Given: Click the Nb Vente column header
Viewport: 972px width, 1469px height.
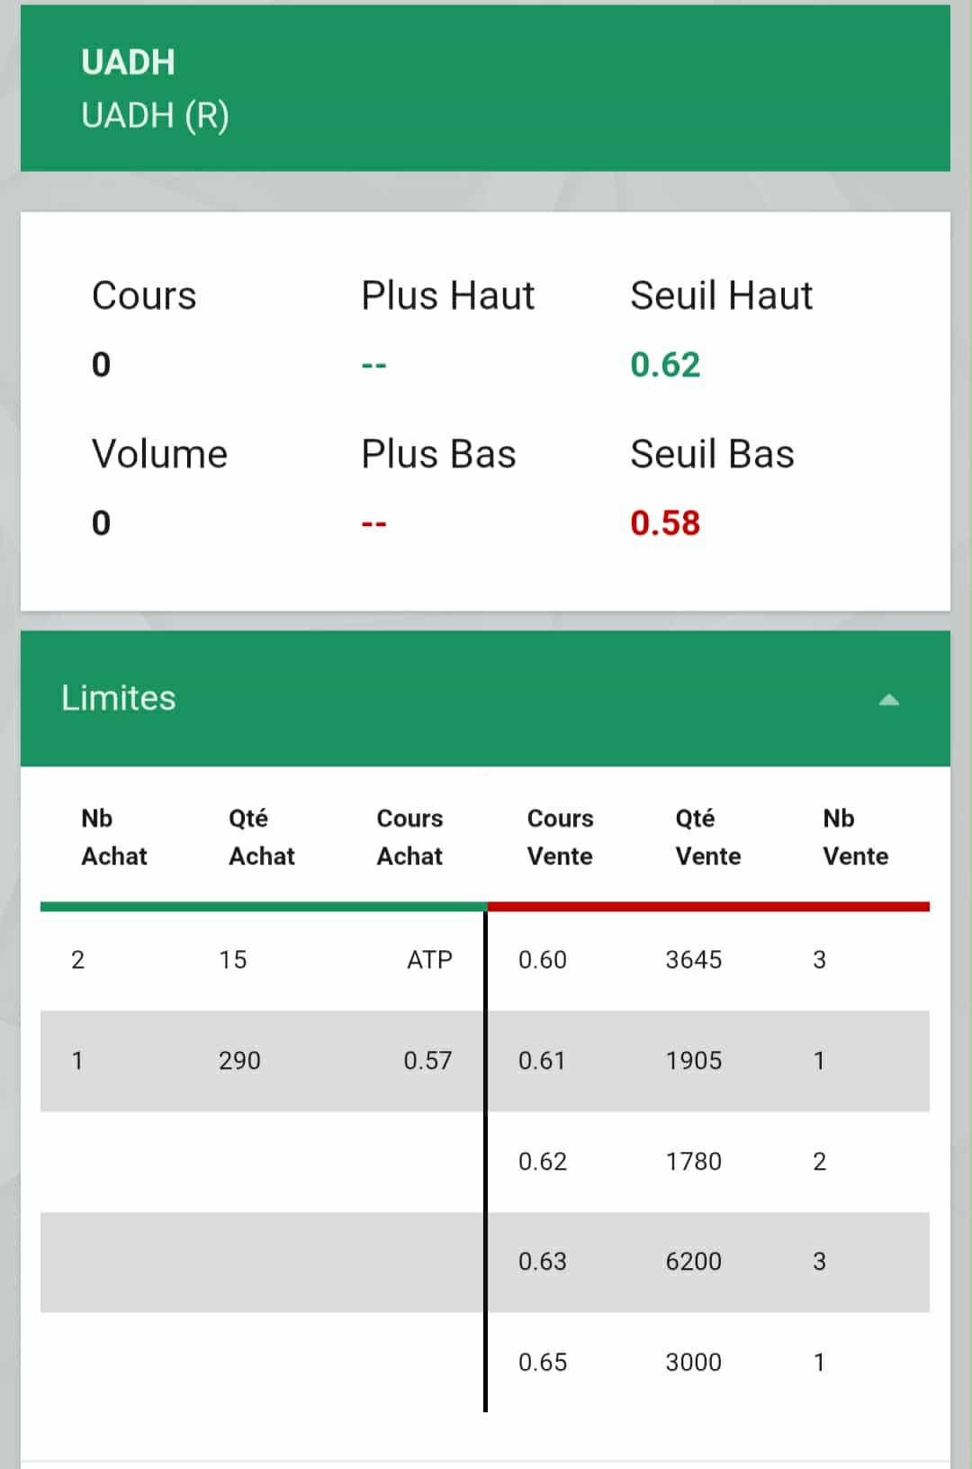Looking at the screenshot, I should (855, 837).
